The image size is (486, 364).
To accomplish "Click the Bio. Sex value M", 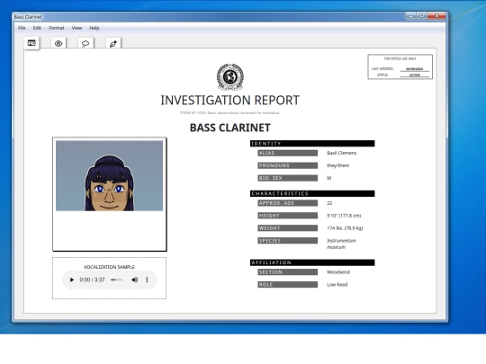I will (328, 178).
